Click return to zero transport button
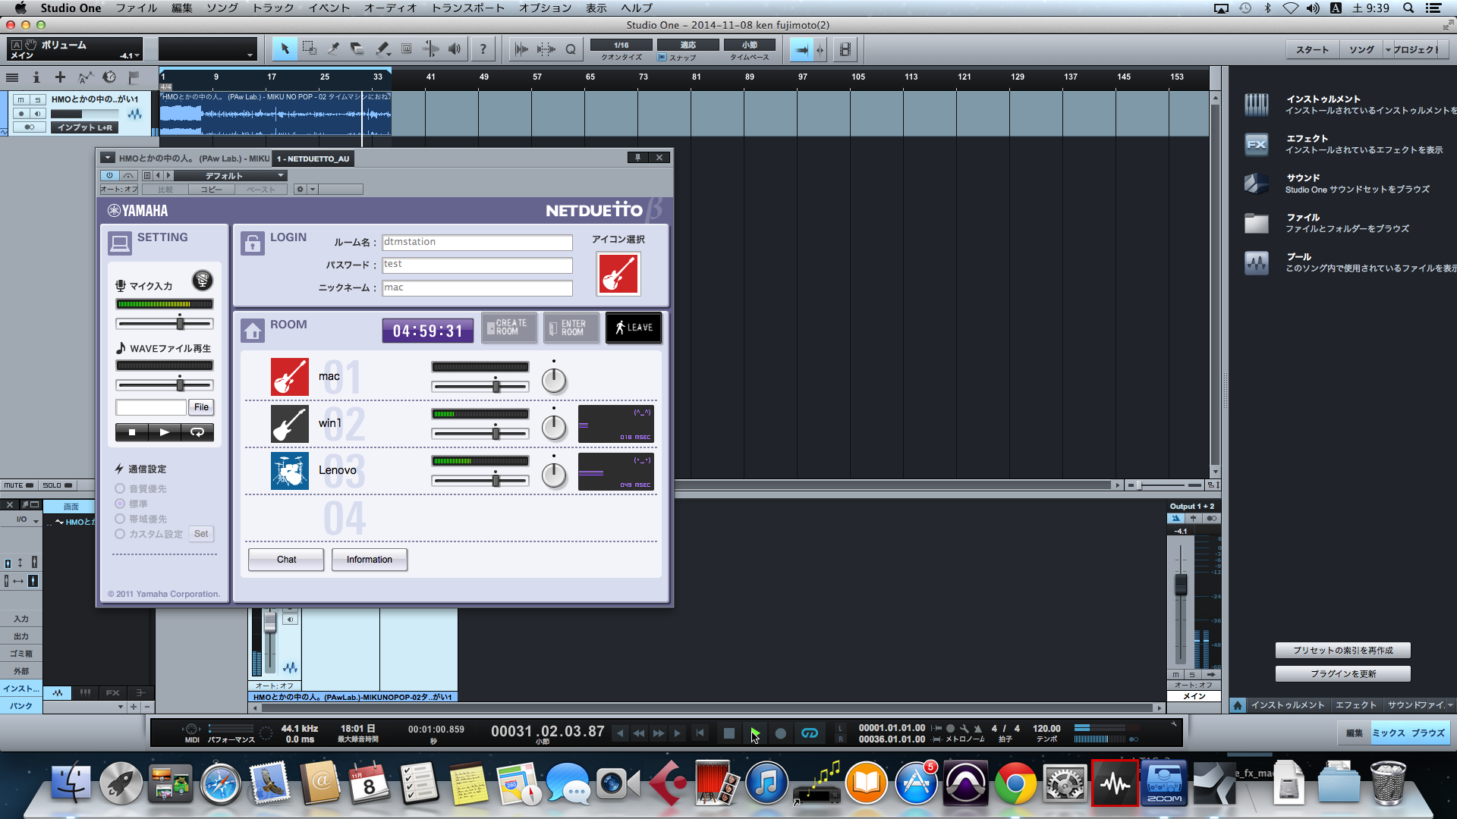This screenshot has height=819, width=1457. tap(700, 733)
